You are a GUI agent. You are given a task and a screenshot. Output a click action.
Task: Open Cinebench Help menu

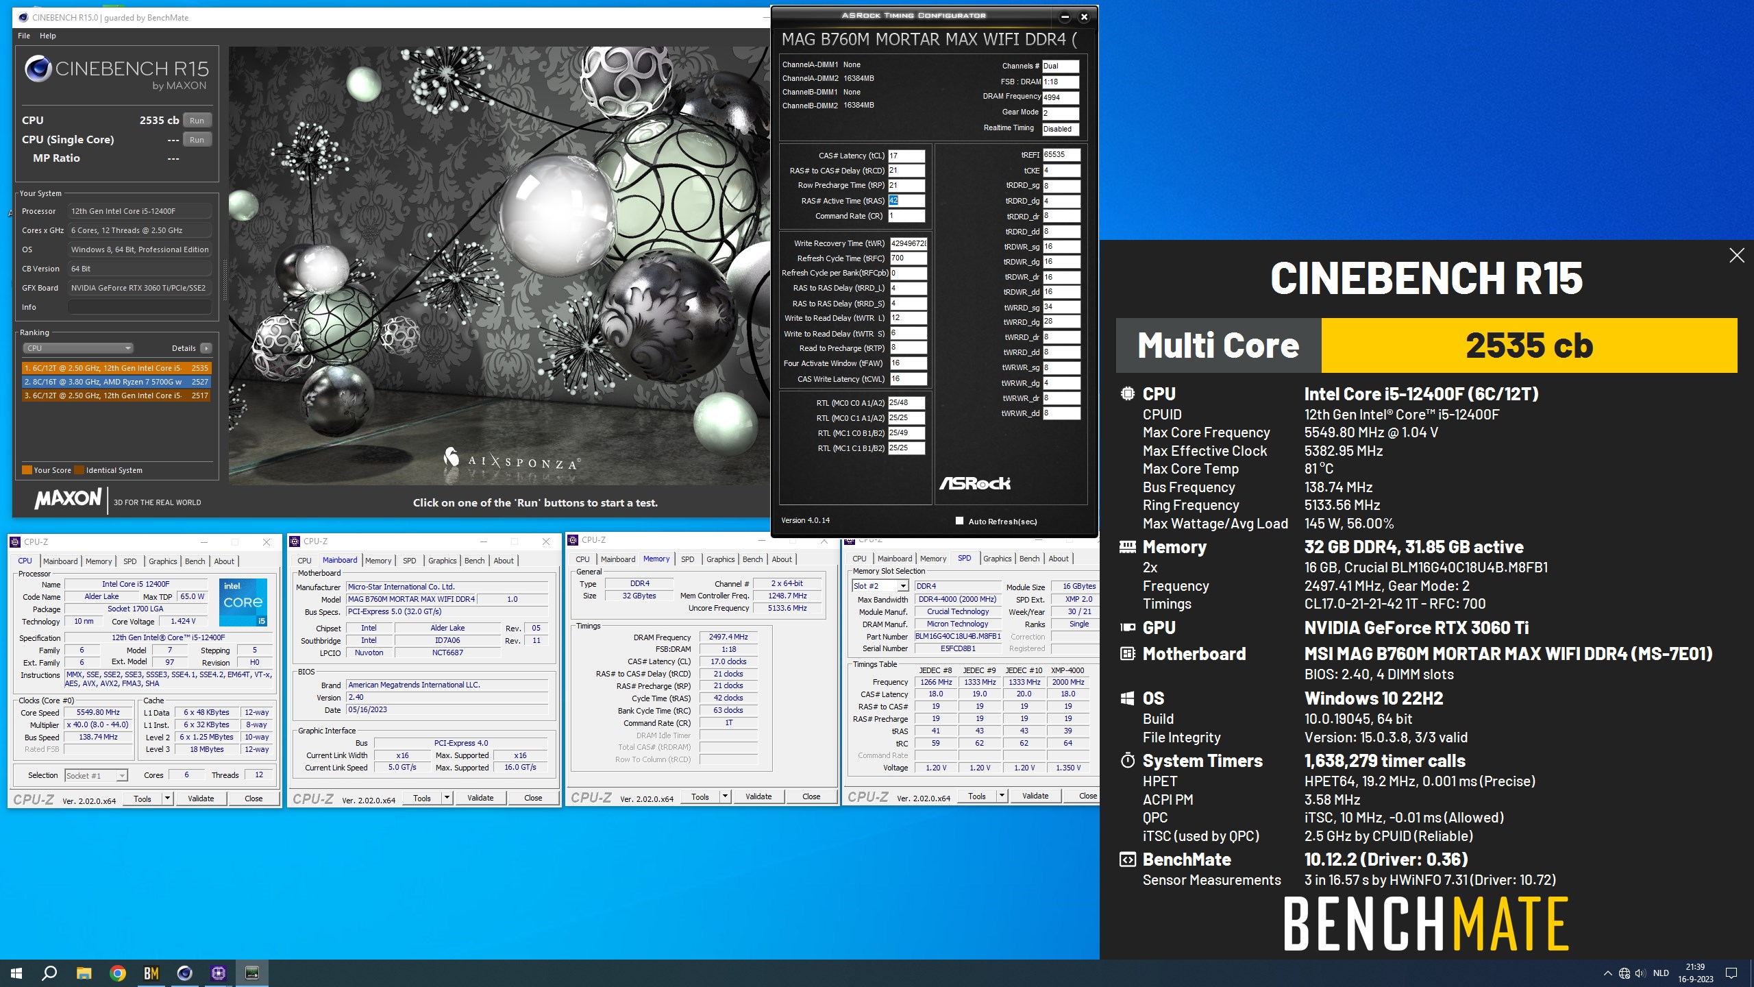tap(48, 36)
